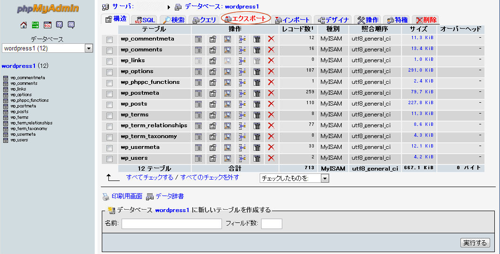Empty wp_phppc_functions table trash icon
The height and width of the screenshot is (254, 500).
point(257,82)
